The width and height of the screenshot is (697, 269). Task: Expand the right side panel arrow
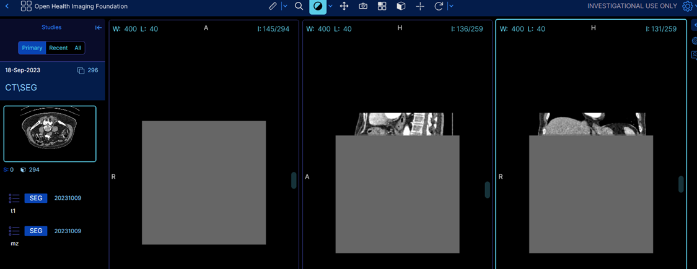695,25
